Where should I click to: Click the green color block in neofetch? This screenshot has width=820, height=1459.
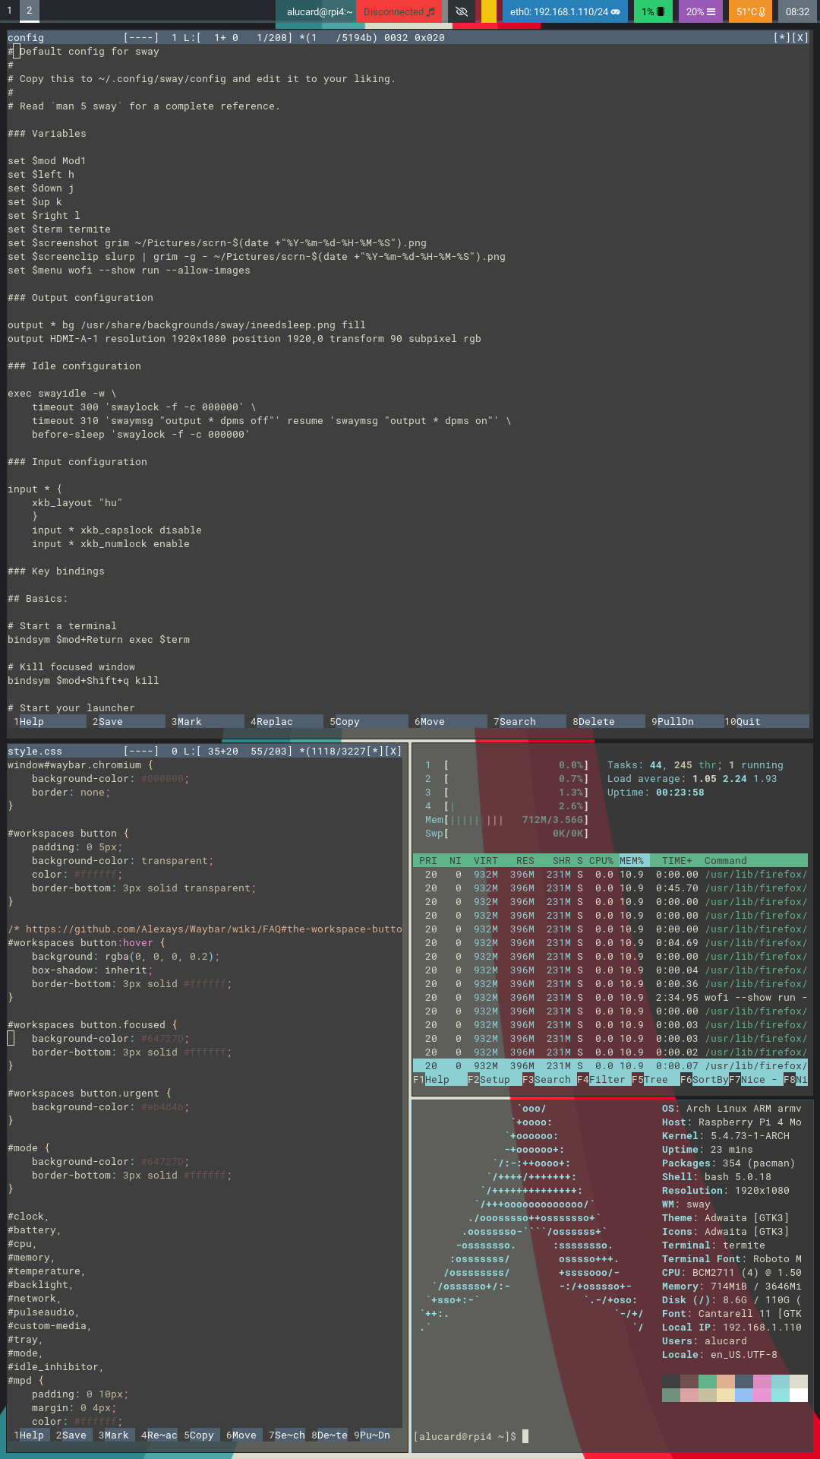pyautogui.click(x=708, y=1381)
